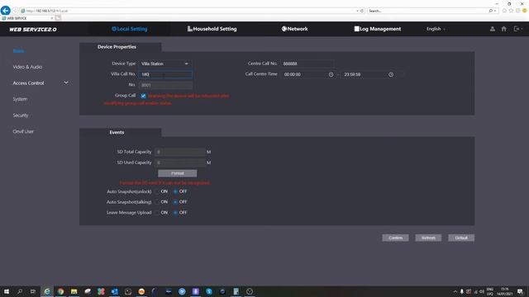This screenshot has width=529, height=297.
Task: Click the volume icon in system tray
Action: click(482, 291)
